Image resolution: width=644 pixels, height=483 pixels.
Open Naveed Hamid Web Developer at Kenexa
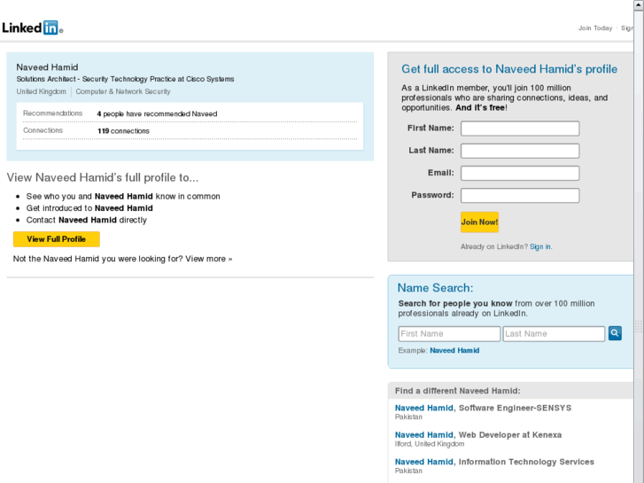(423, 434)
